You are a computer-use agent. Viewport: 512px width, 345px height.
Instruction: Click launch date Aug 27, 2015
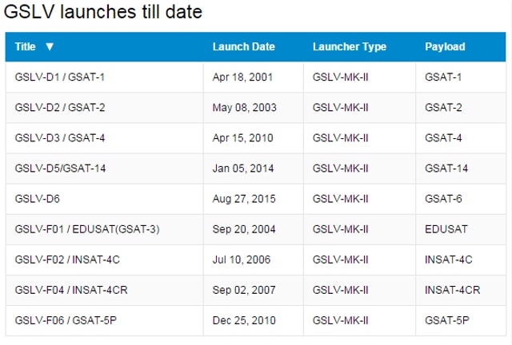[x=244, y=199]
